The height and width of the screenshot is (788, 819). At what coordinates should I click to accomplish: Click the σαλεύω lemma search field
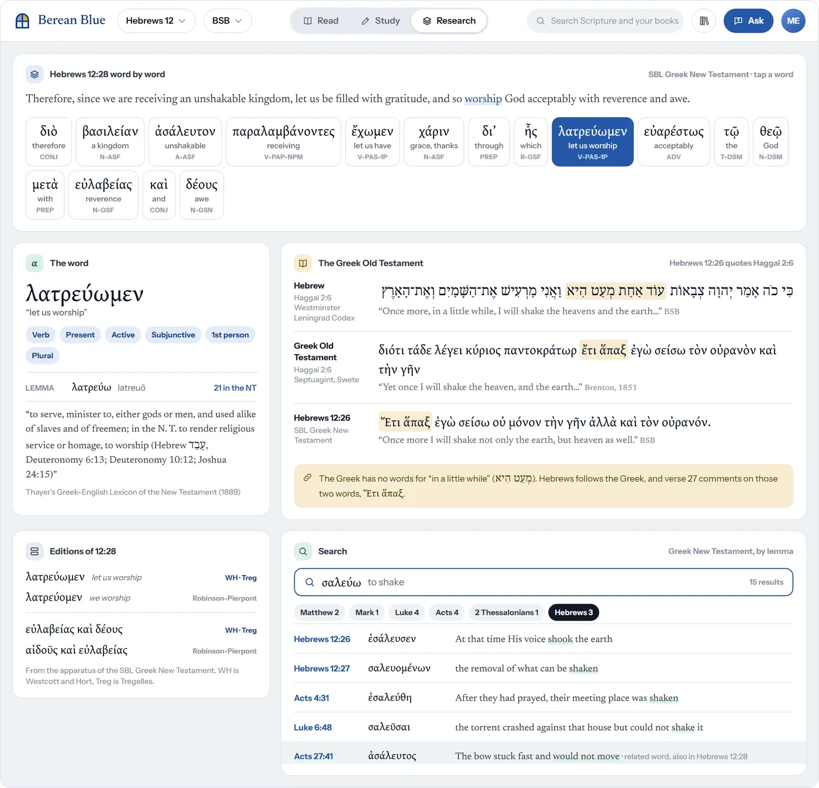[x=543, y=583]
